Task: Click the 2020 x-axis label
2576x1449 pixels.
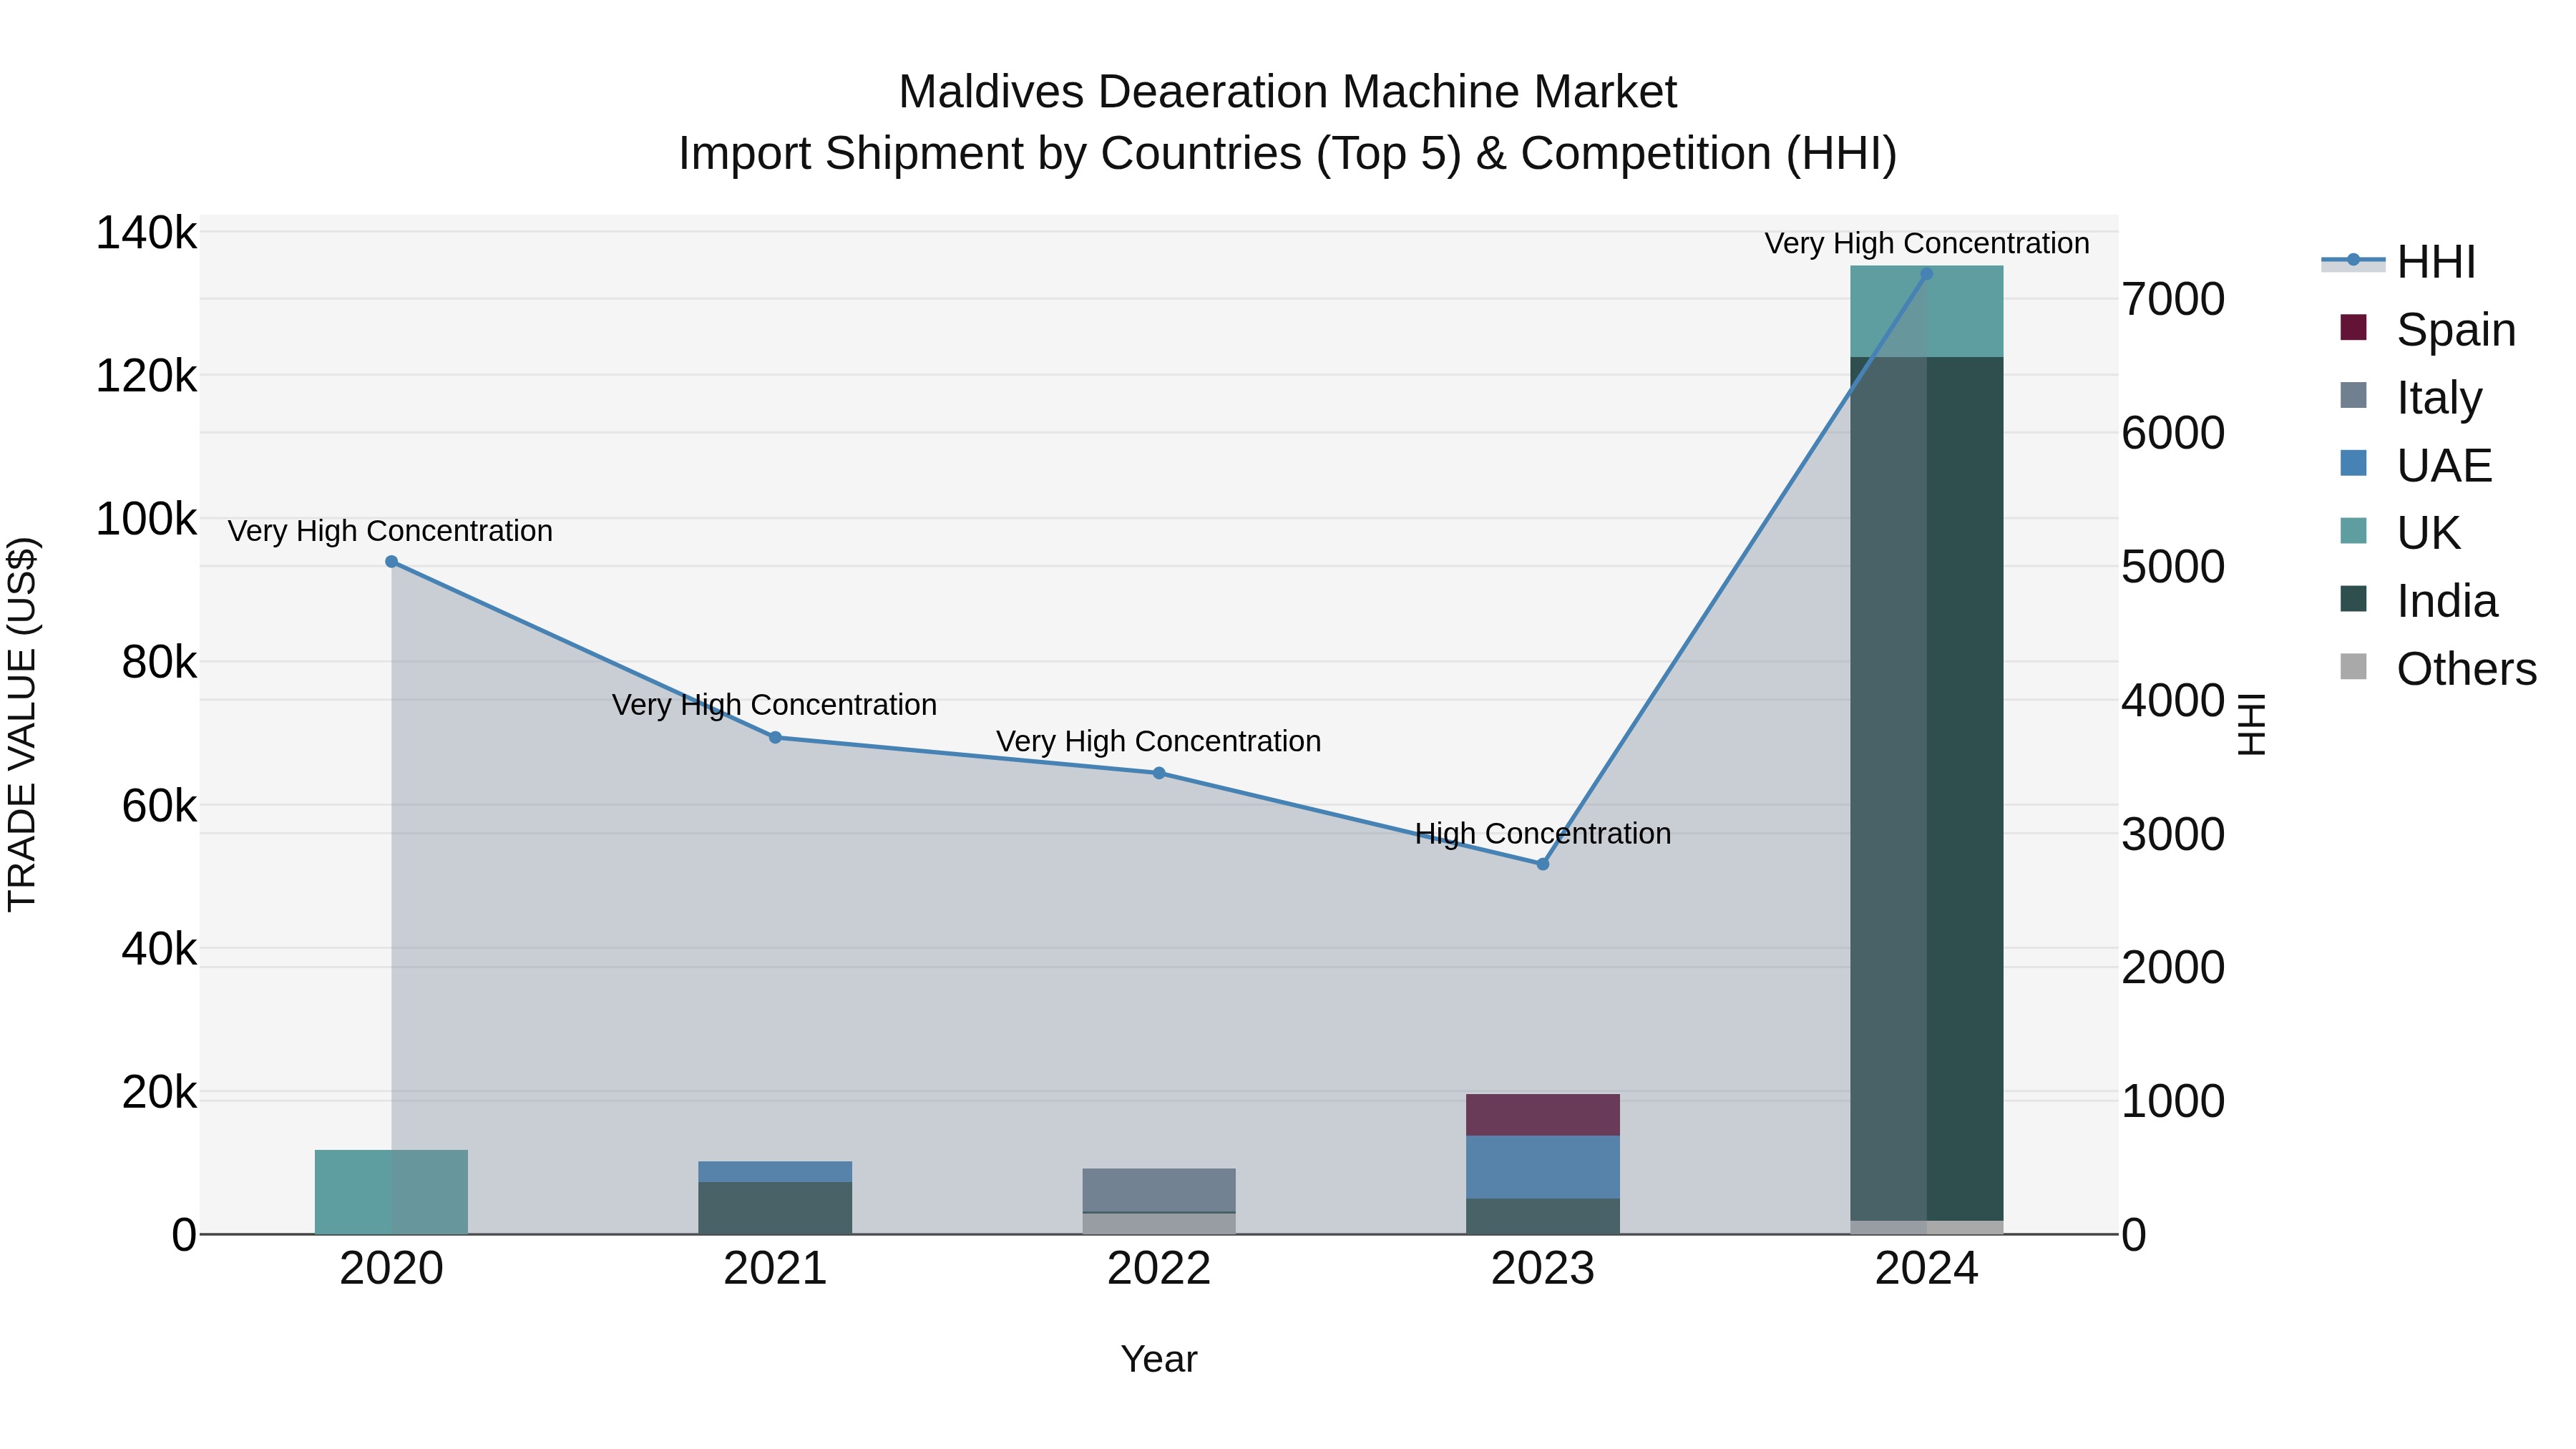Action: 392,1269
